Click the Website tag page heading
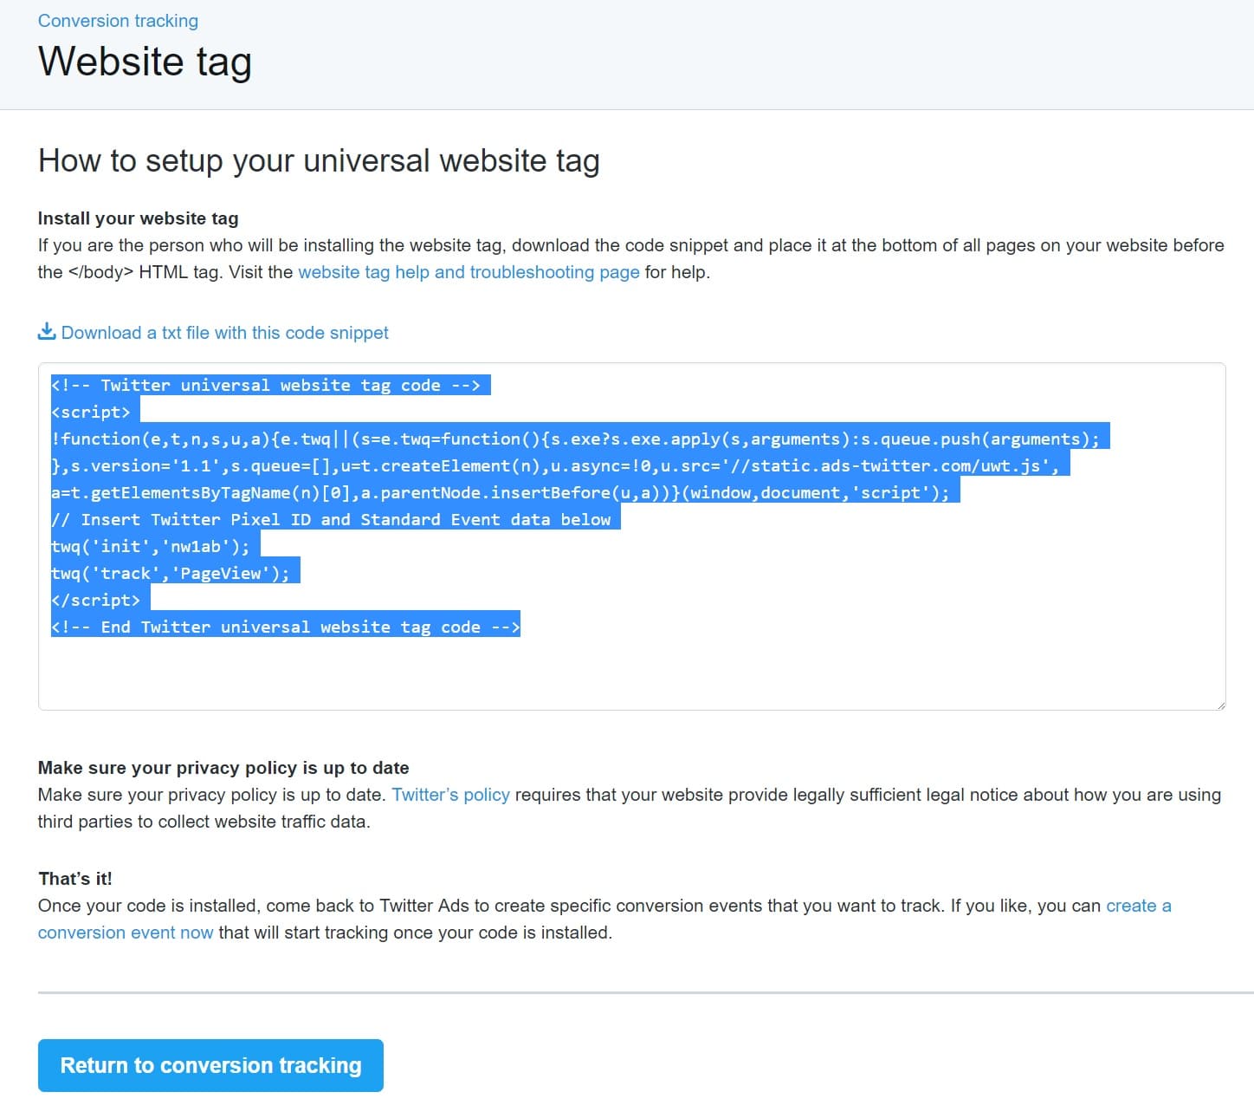The image size is (1254, 1105). click(144, 61)
